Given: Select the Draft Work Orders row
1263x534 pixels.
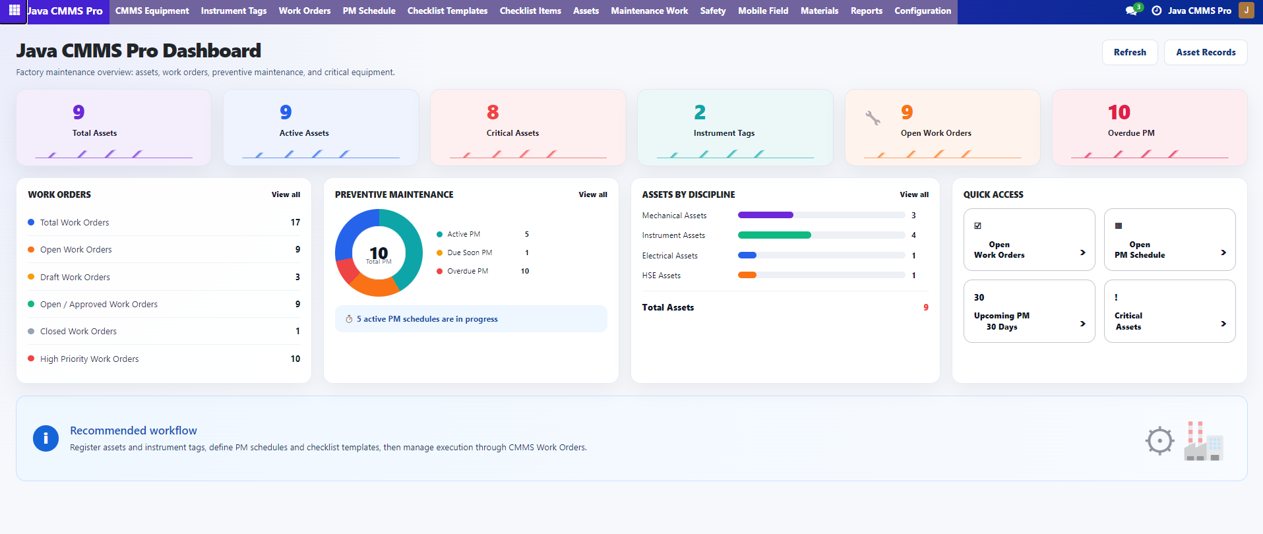Looking at the screenshot, I should pyautogui.click(x=164, y=277).
